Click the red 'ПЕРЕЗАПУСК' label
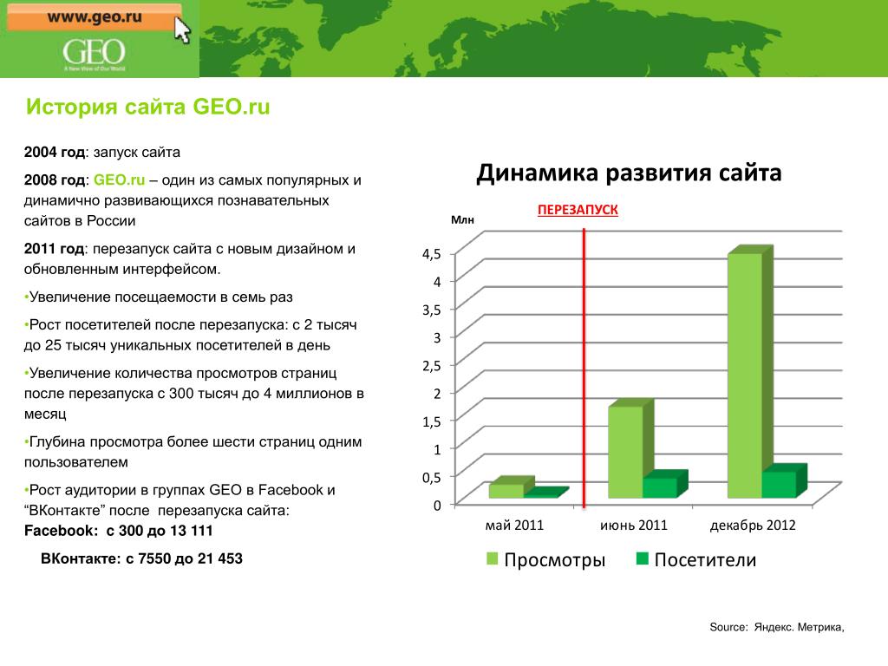The width and height of the screenshot is (888, 666). pyautogui.click(x=578, y=210)
